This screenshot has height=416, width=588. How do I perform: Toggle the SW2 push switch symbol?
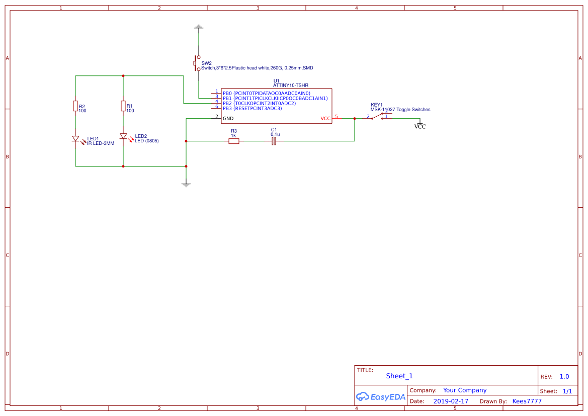point(196,62)
